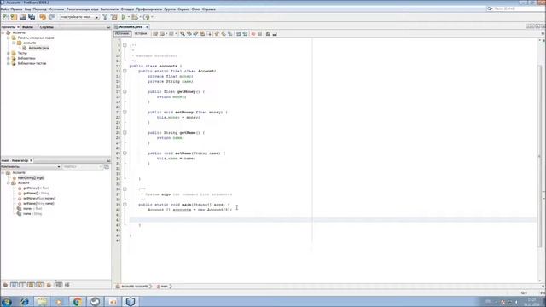
Task: Click main breadcrumb at editor bottom
Action: [x=164, y=287]
